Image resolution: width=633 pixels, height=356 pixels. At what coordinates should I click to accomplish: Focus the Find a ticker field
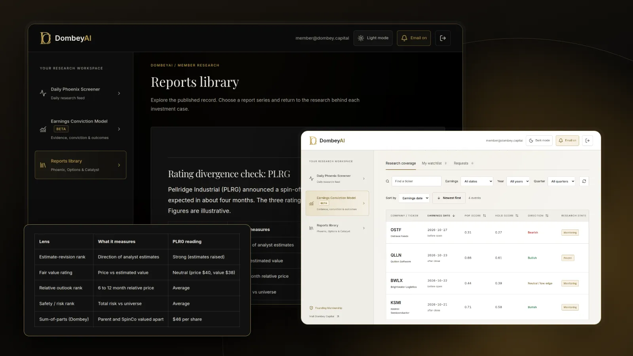point(417,181)
